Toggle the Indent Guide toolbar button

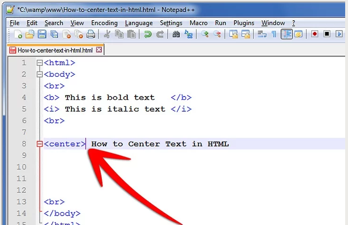[286, 34]
